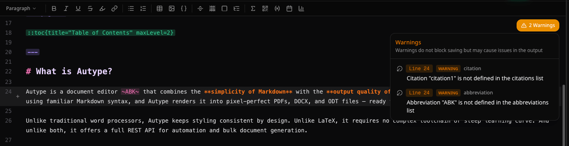Click the ~ABK~ abbreviation in line 24

(x=130, y=92)
